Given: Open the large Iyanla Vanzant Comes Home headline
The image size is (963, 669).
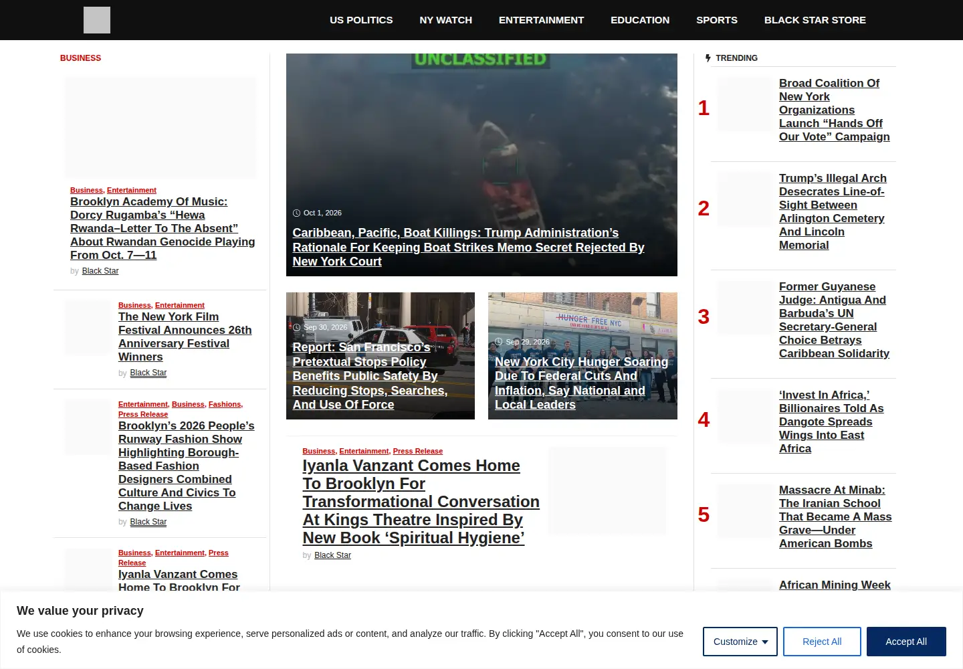Looking at the screenshot, I should [421, 502].
